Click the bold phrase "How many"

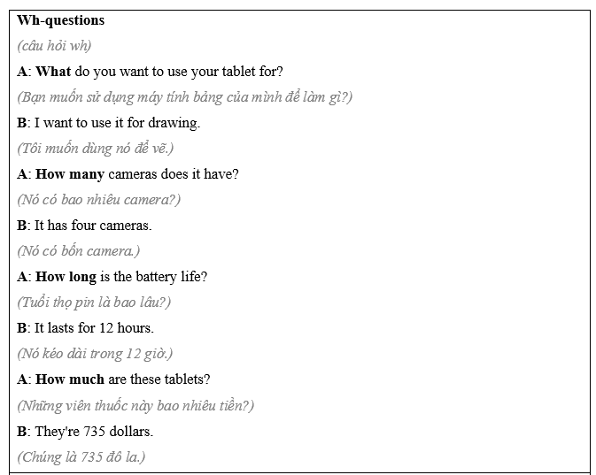[x=70, y=173]
